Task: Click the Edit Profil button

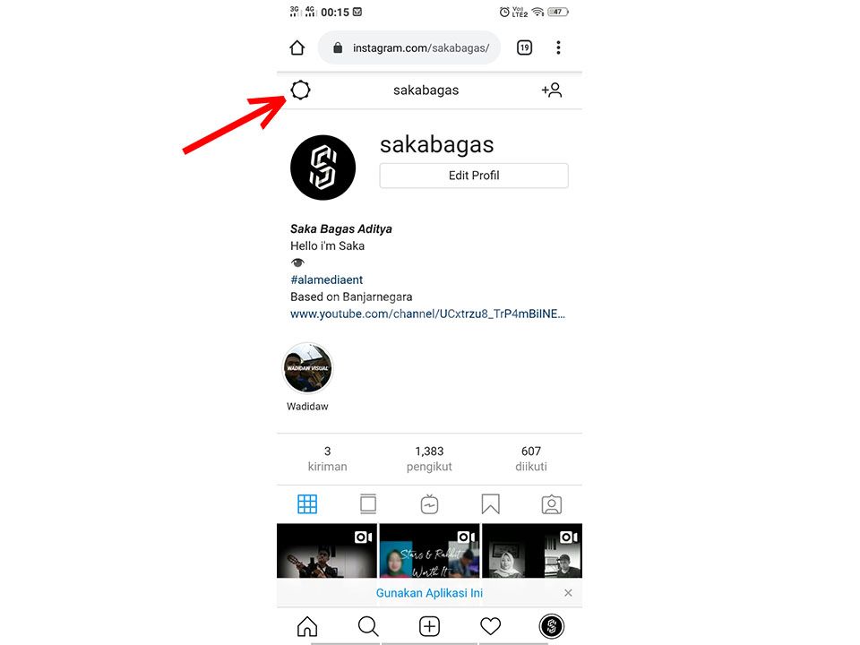Action: tap(474, 176)
